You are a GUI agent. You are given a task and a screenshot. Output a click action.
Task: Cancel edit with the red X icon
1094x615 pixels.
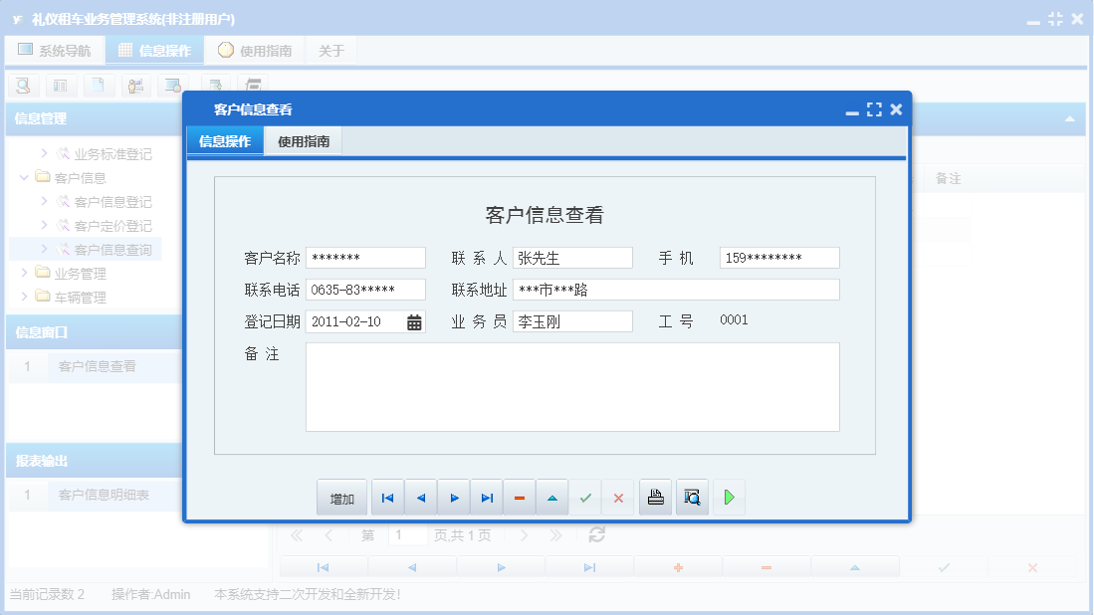point(618,497)
